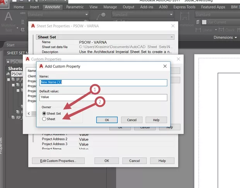Screen dimensions: 240x188
Task: Click the Default value input field
Action: (103, 97)
